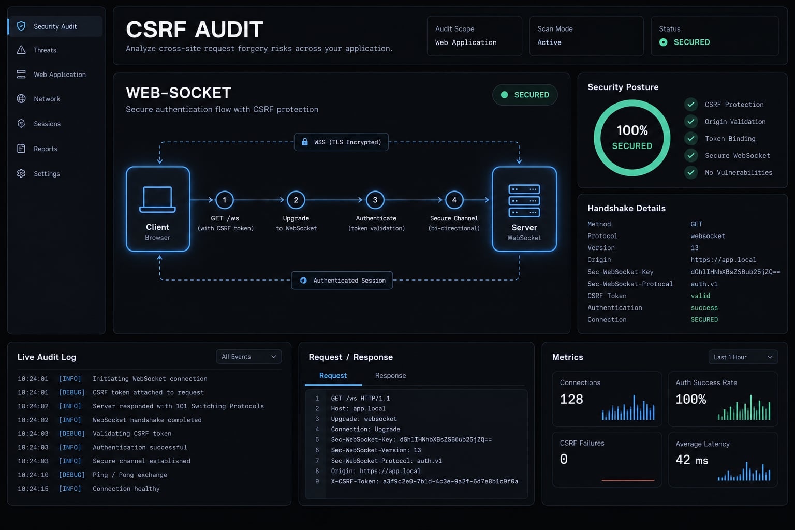Click the CSRF Failures metric card
Image resolution: width=795 pixels, height=530 pixels.
coord(607,460)
